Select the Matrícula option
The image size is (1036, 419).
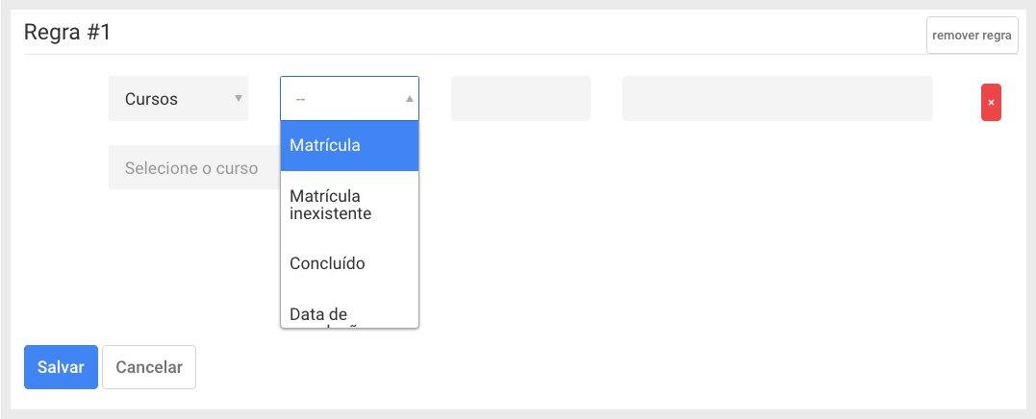pos(349,146)
